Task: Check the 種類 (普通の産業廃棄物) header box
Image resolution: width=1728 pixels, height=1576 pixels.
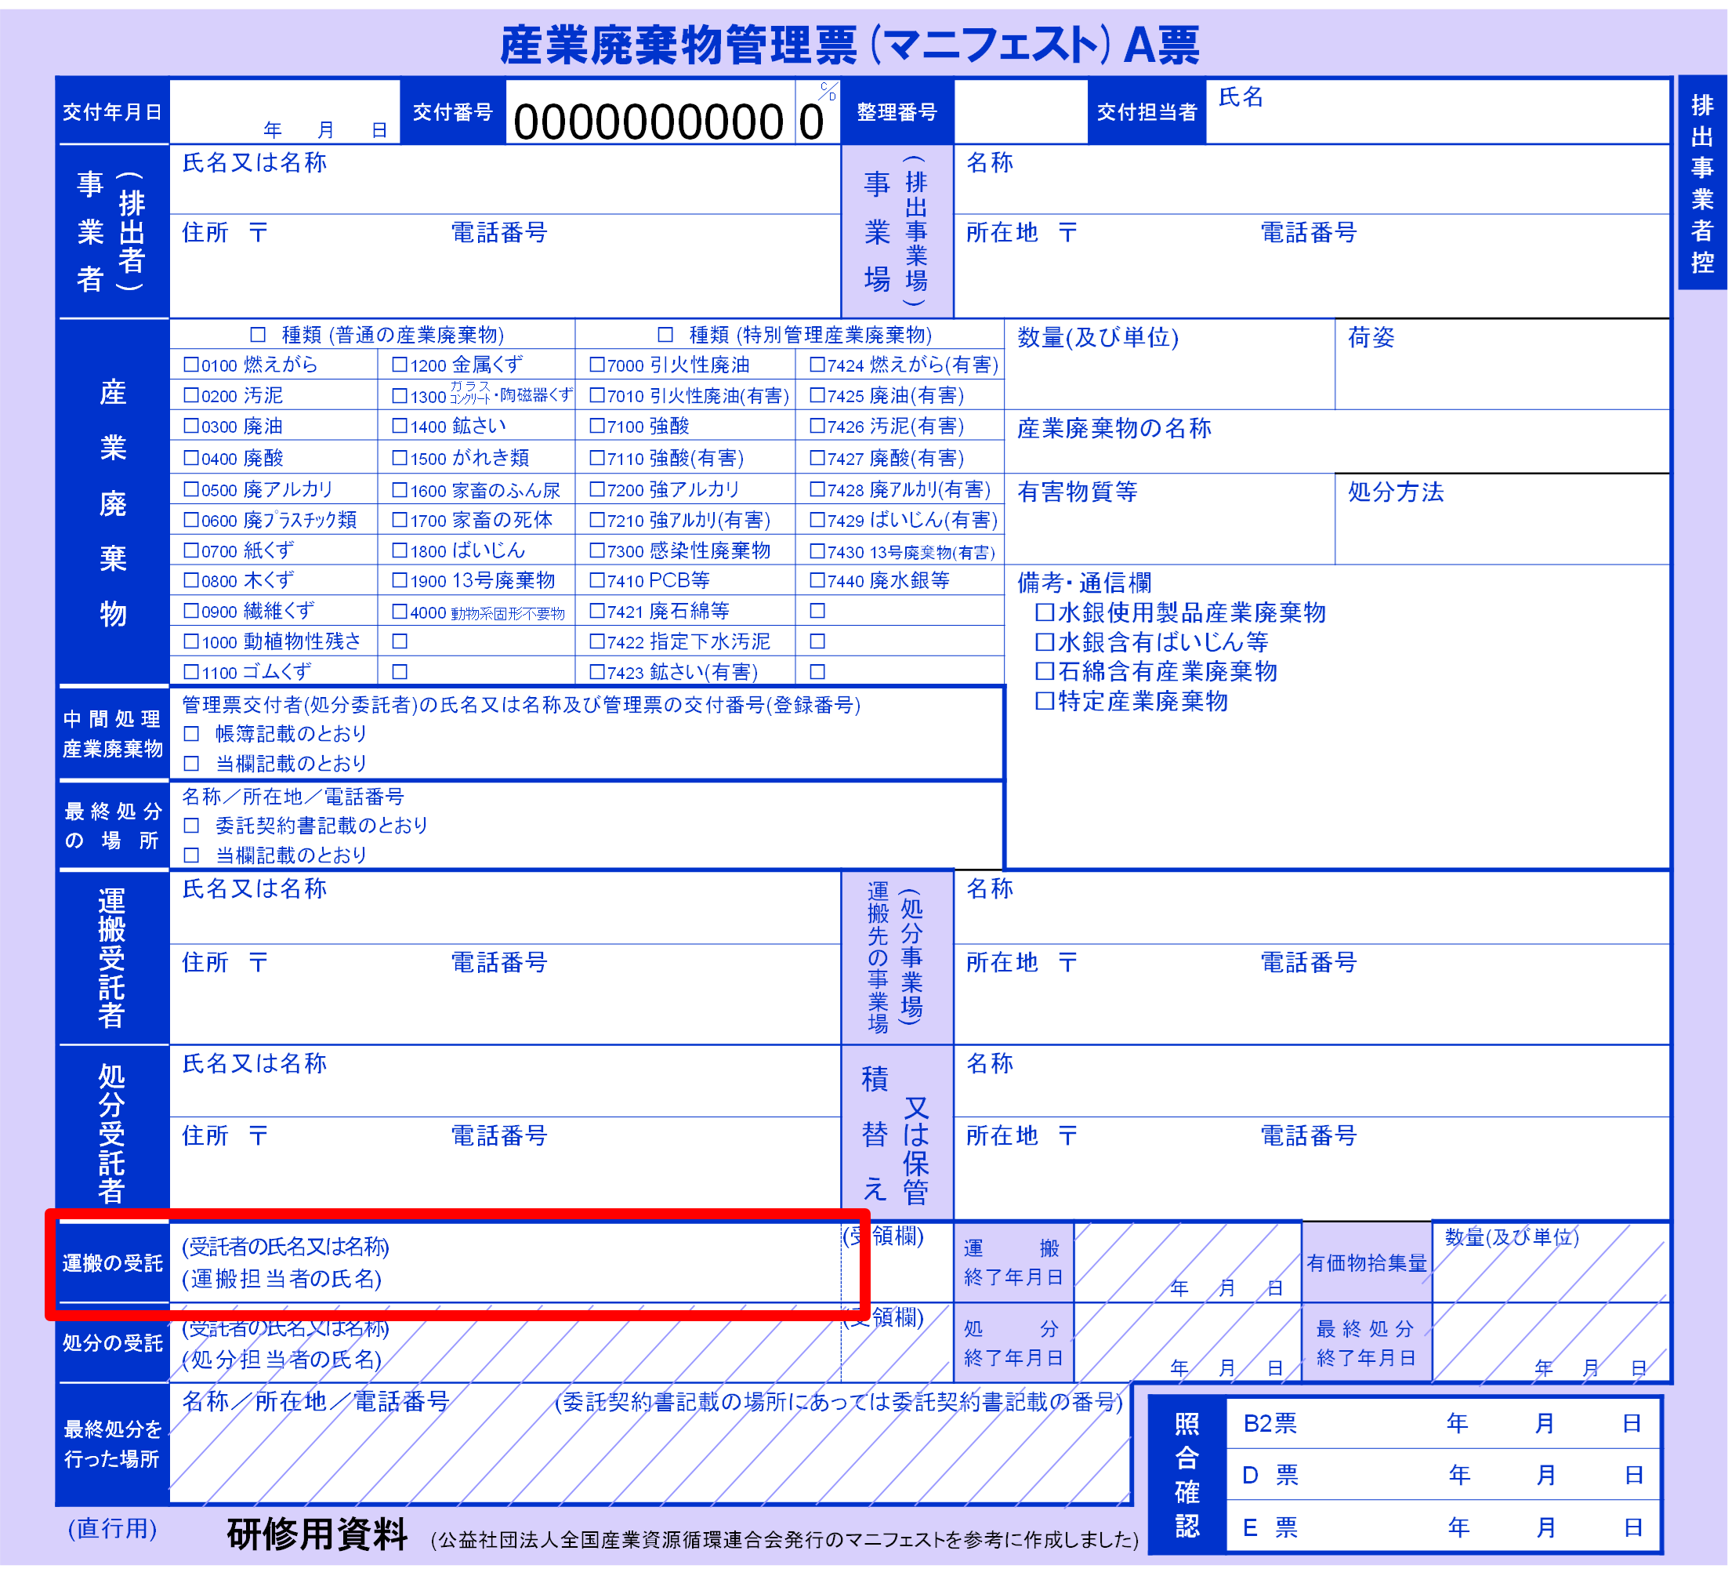Action: (258, 334)
